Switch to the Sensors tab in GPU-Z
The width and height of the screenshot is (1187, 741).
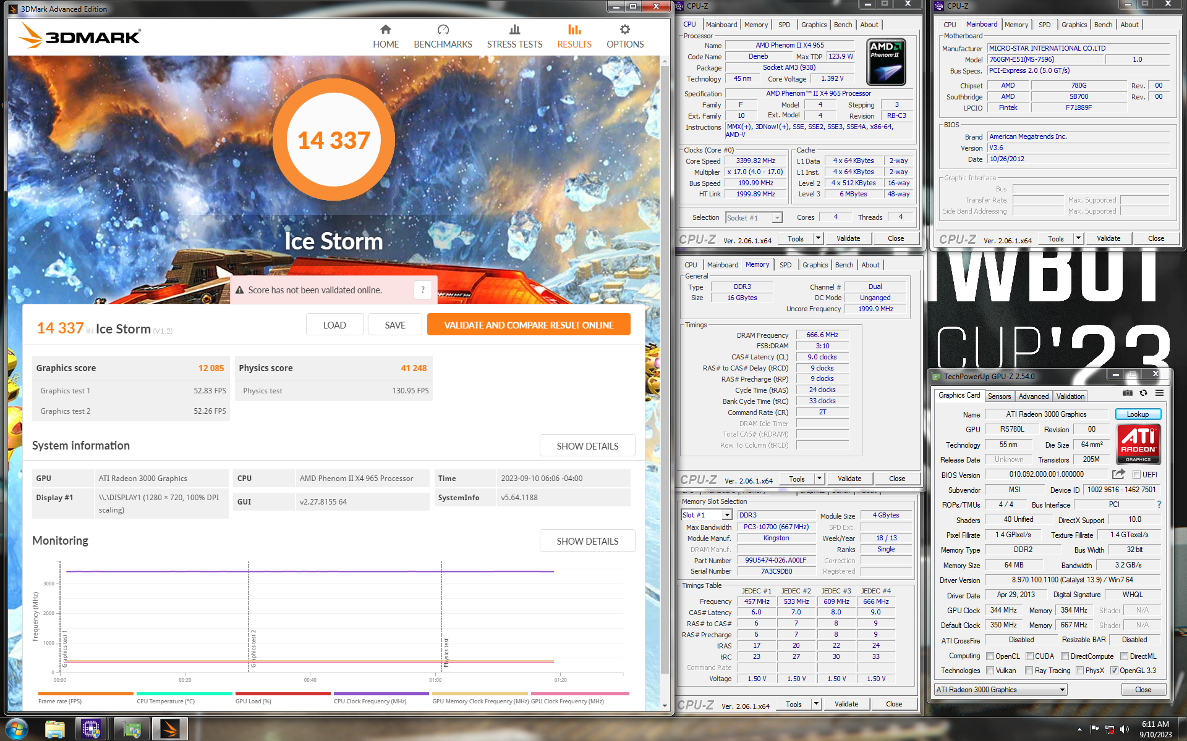tap(999, 396)
